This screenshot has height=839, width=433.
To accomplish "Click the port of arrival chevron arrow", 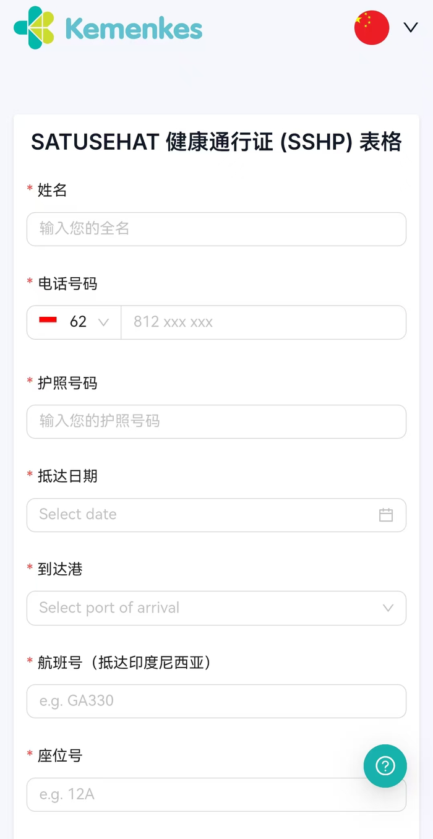I will click(388, 608).
